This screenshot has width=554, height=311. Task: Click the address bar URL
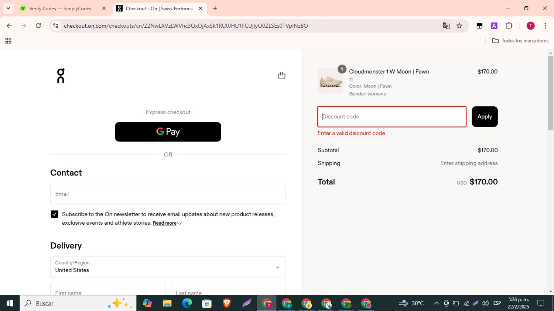(x=186, y=26)
